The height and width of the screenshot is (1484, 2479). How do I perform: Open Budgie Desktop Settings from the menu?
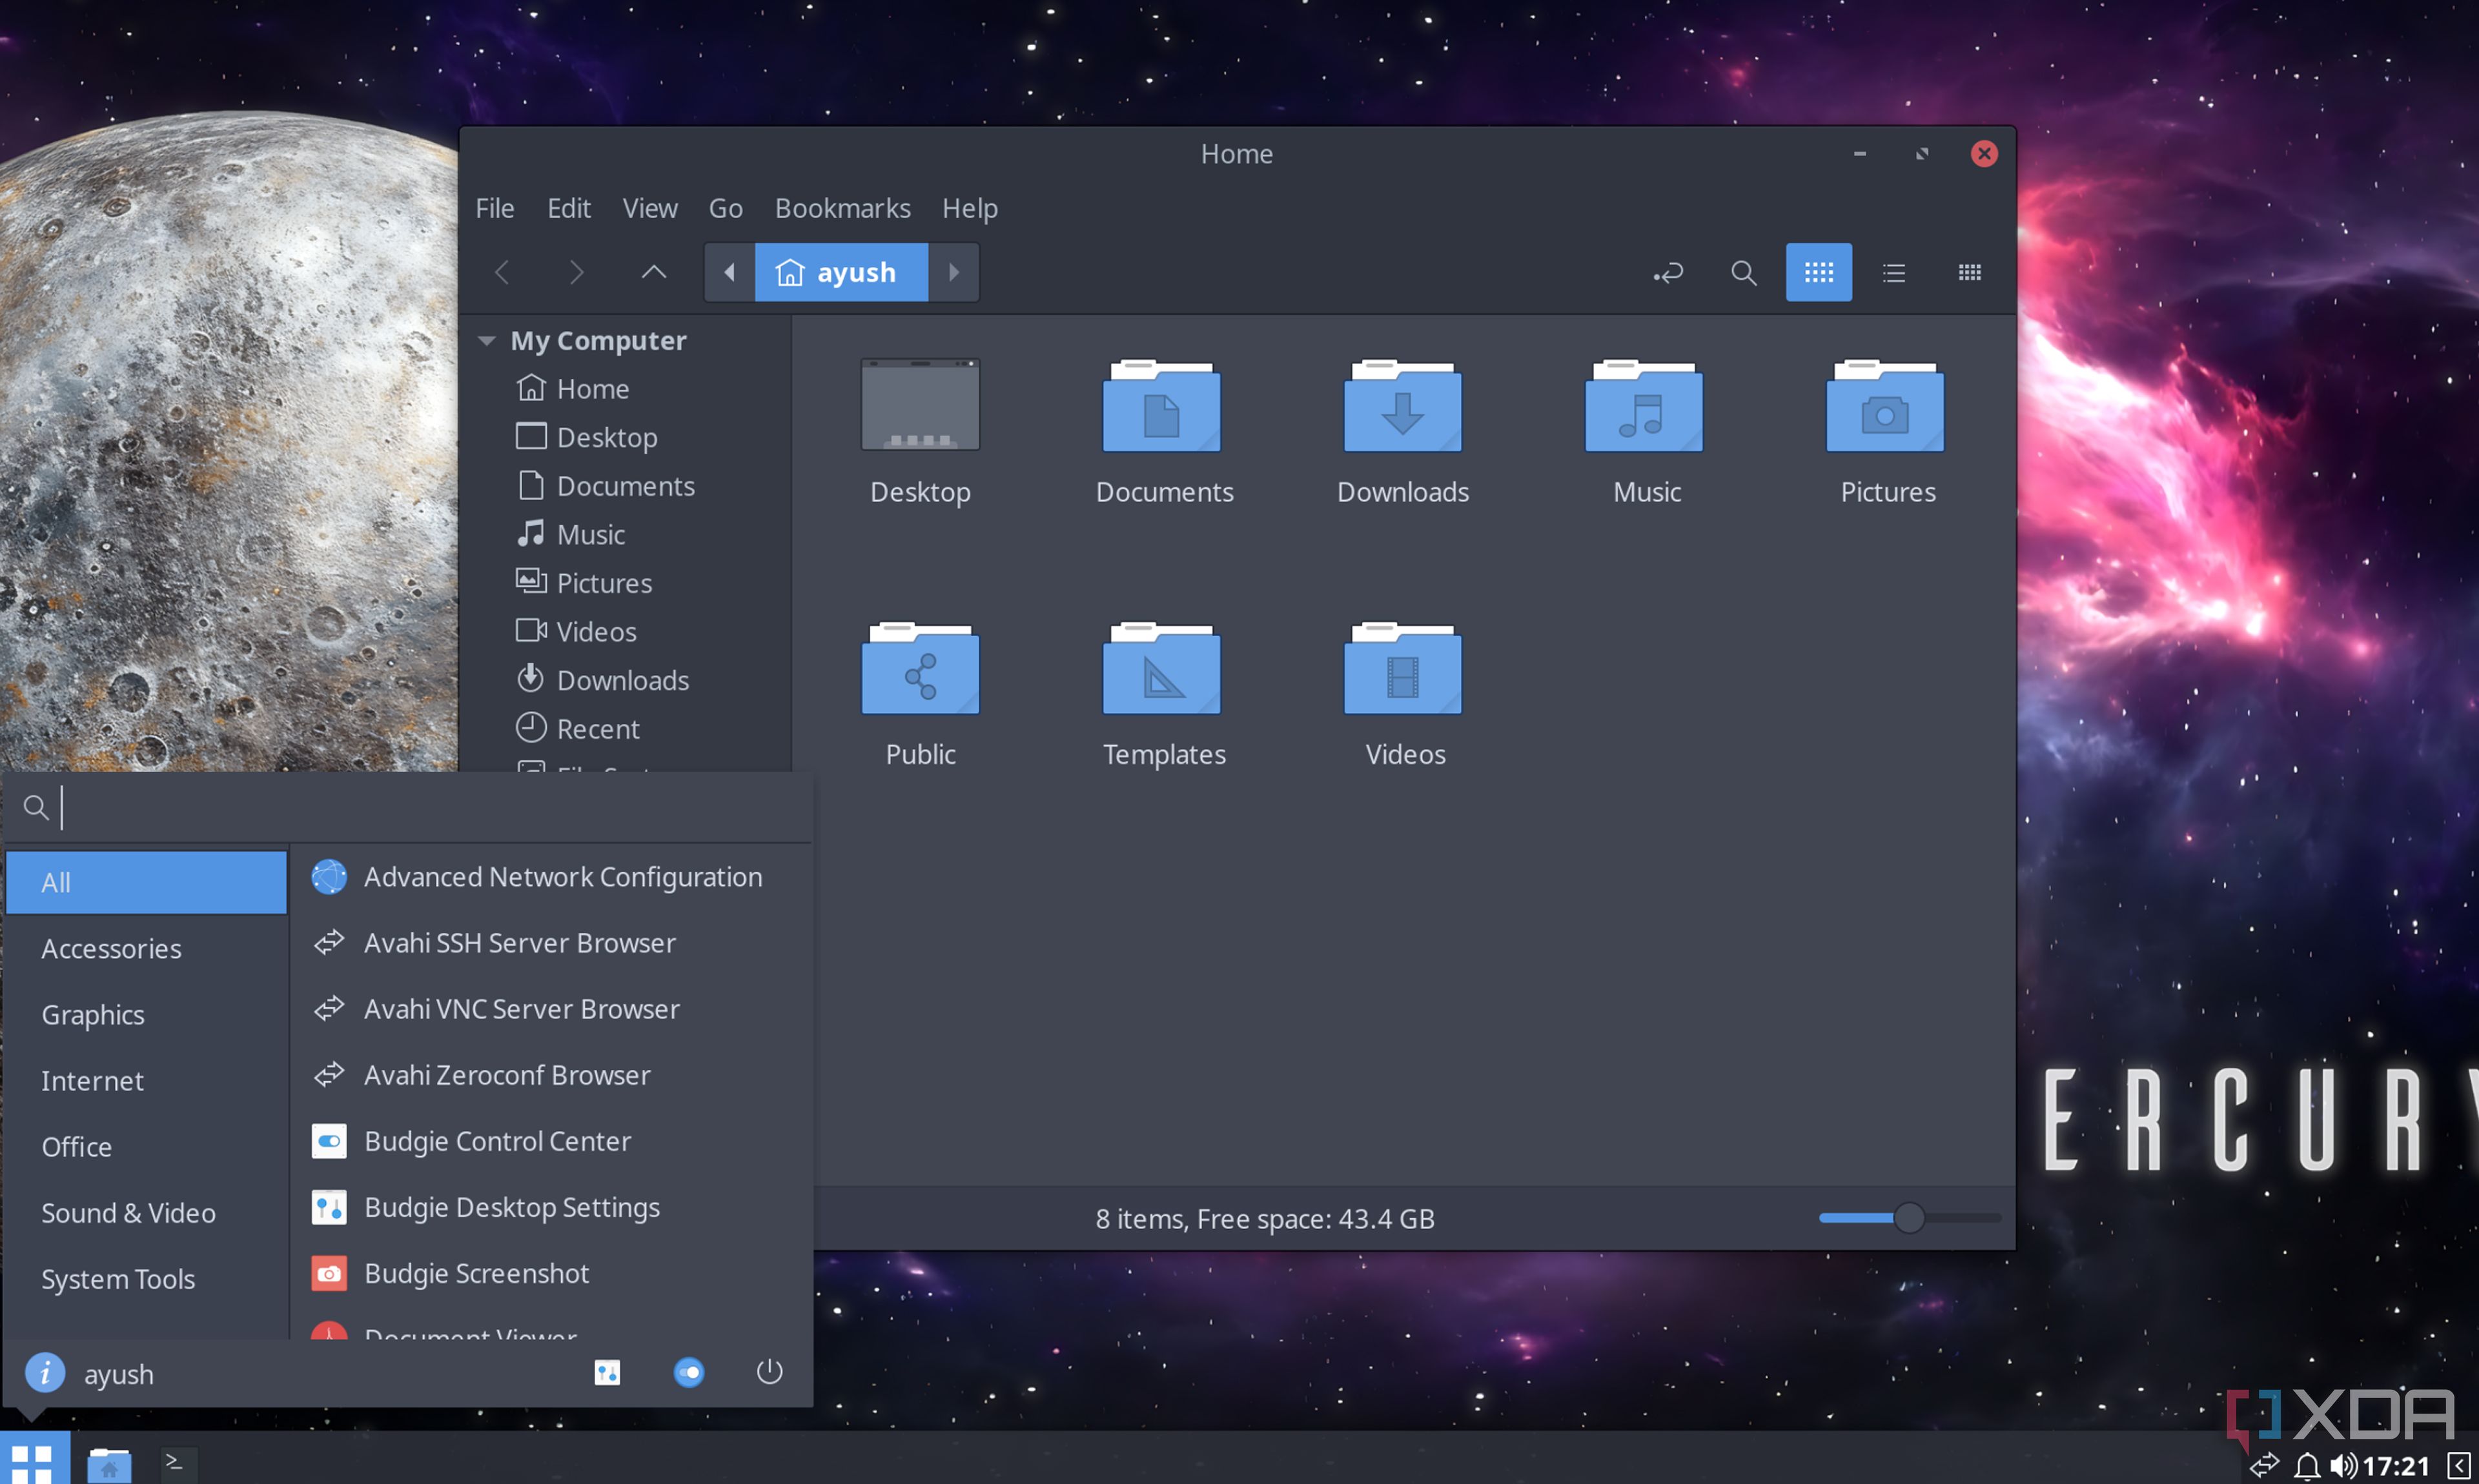pyautogui.click(x=512, y=1207)
